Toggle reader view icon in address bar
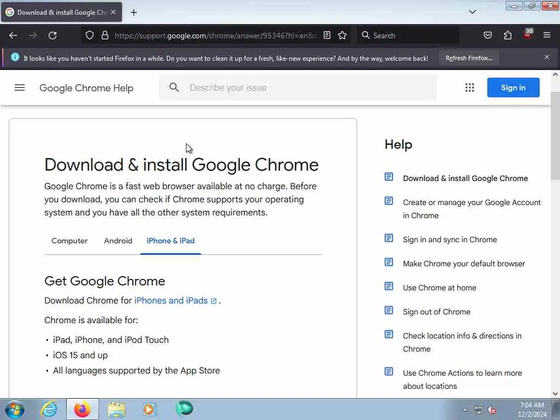560x420 pixels. coord(327,36)
